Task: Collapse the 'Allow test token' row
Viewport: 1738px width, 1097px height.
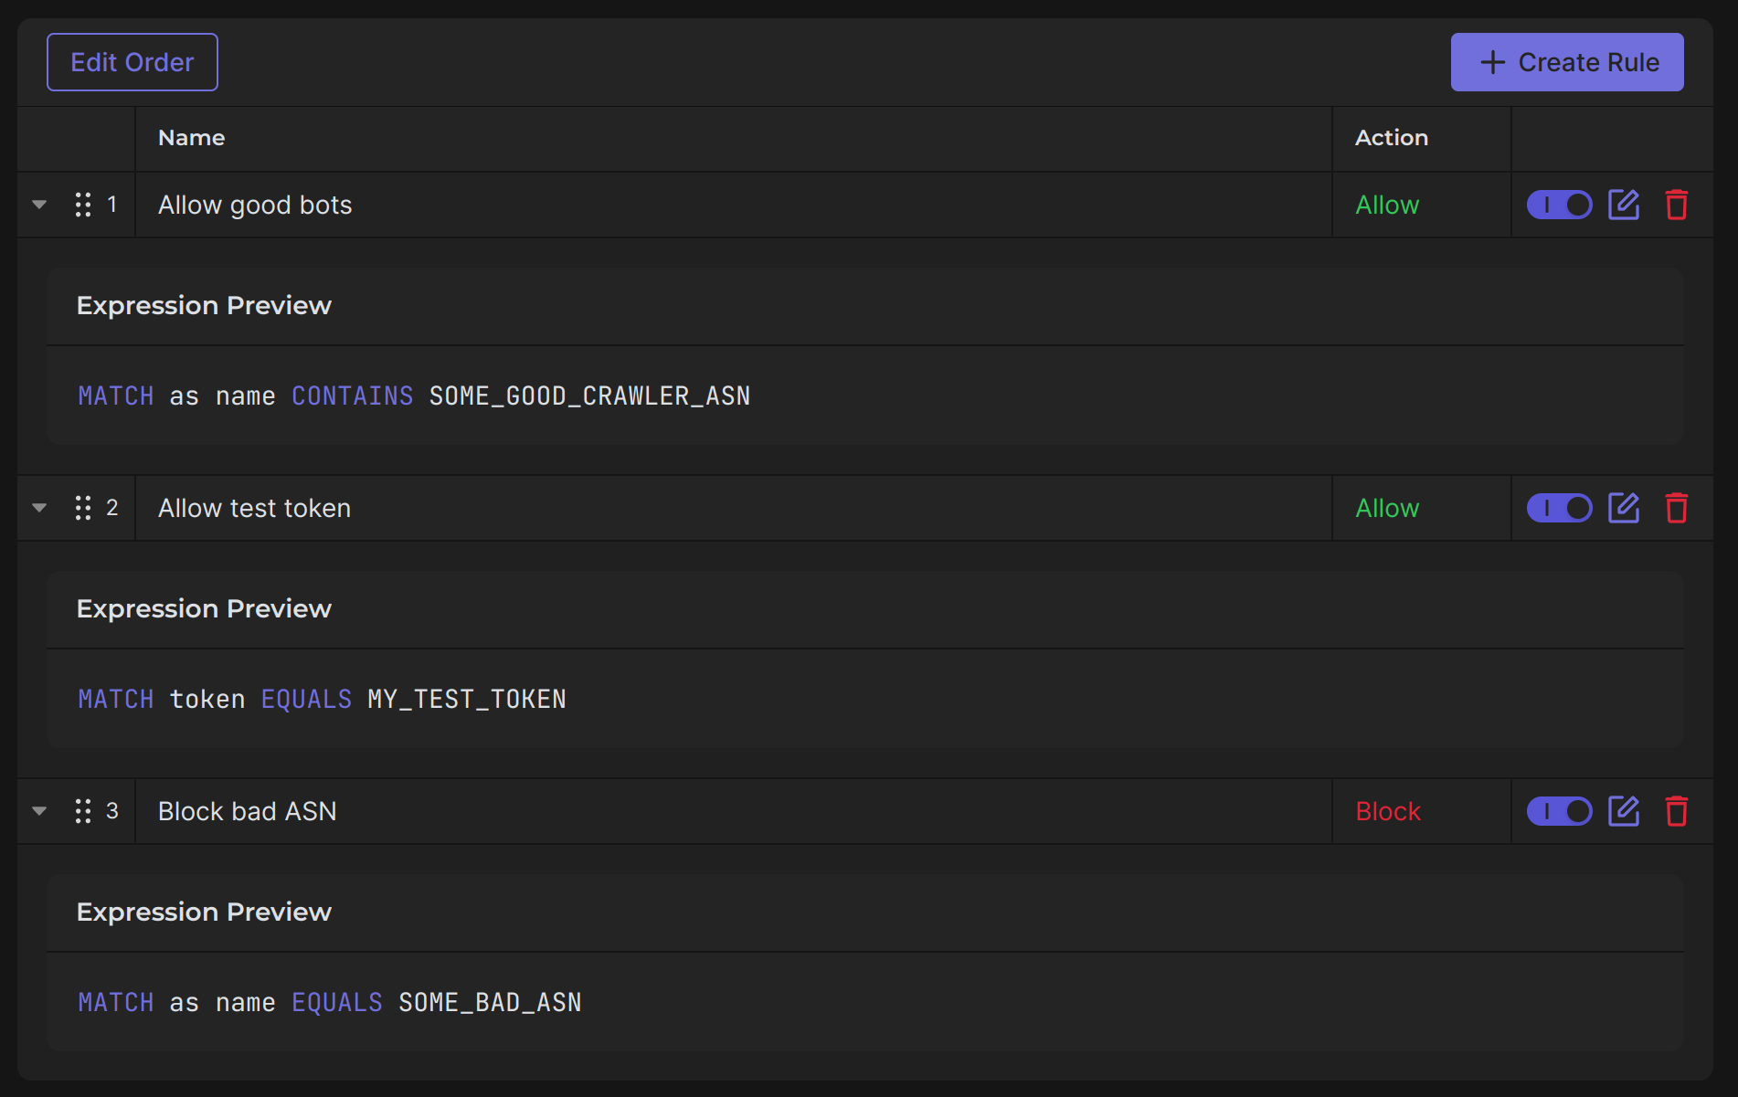Action: point(39,508)
